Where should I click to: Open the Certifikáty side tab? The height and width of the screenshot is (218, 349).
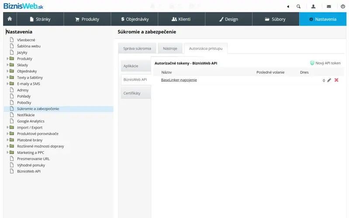coord(136,93)
